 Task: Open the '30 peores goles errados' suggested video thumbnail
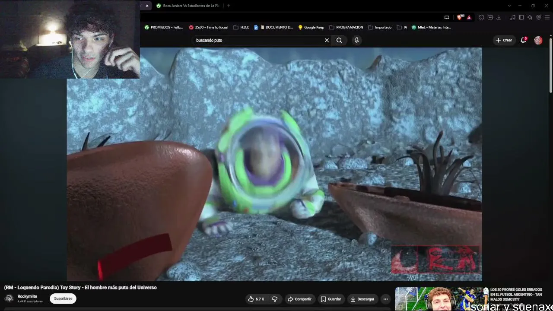tap(441, 299)
